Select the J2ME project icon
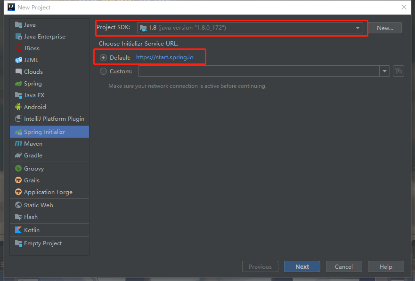The height and width of the screenshot is (281, 415). click(x=18, y=60)
